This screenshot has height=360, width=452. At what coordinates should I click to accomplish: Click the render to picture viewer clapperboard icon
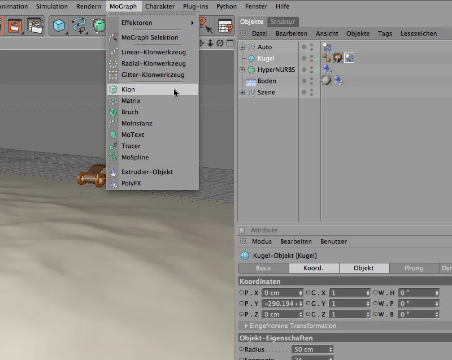pyautogui.click(x=15, y=25)
